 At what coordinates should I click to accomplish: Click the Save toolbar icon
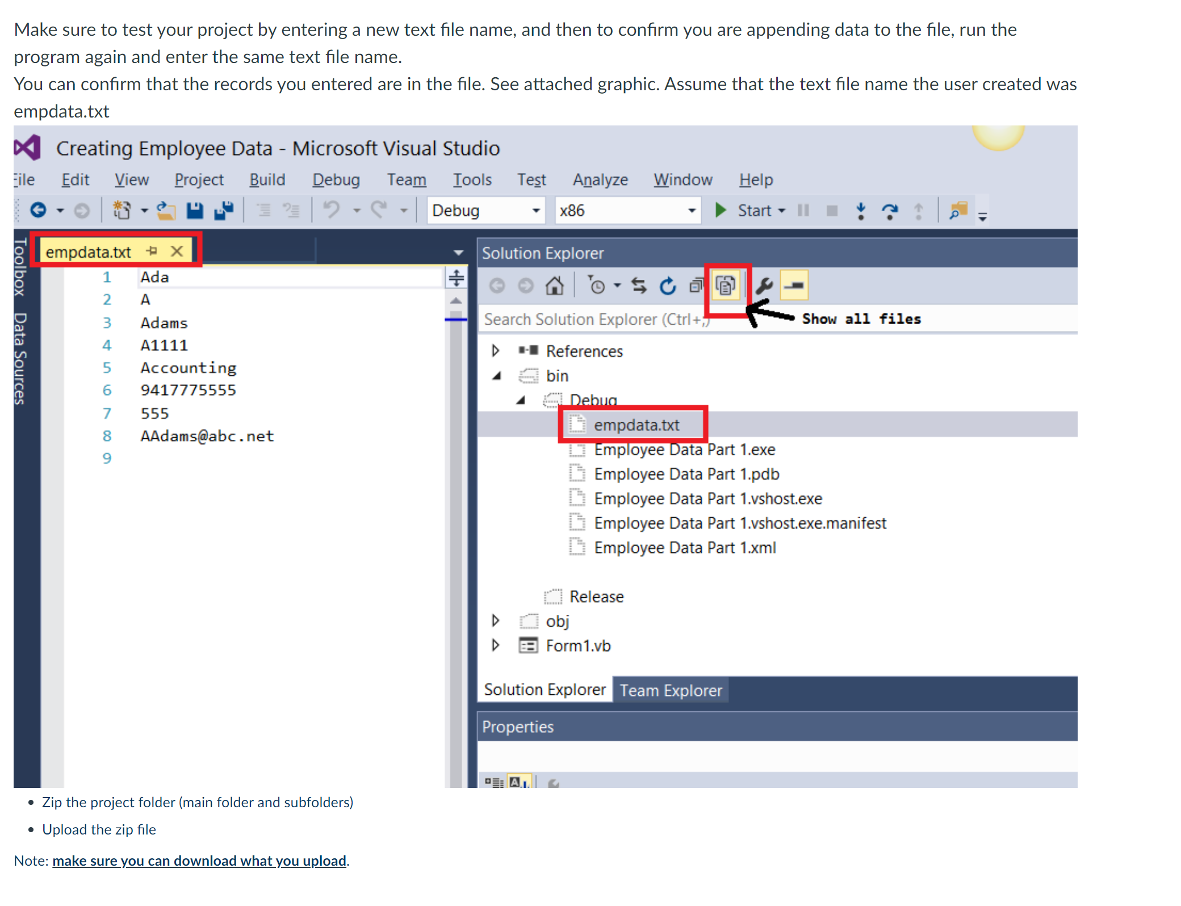click(x=195, y=211)
